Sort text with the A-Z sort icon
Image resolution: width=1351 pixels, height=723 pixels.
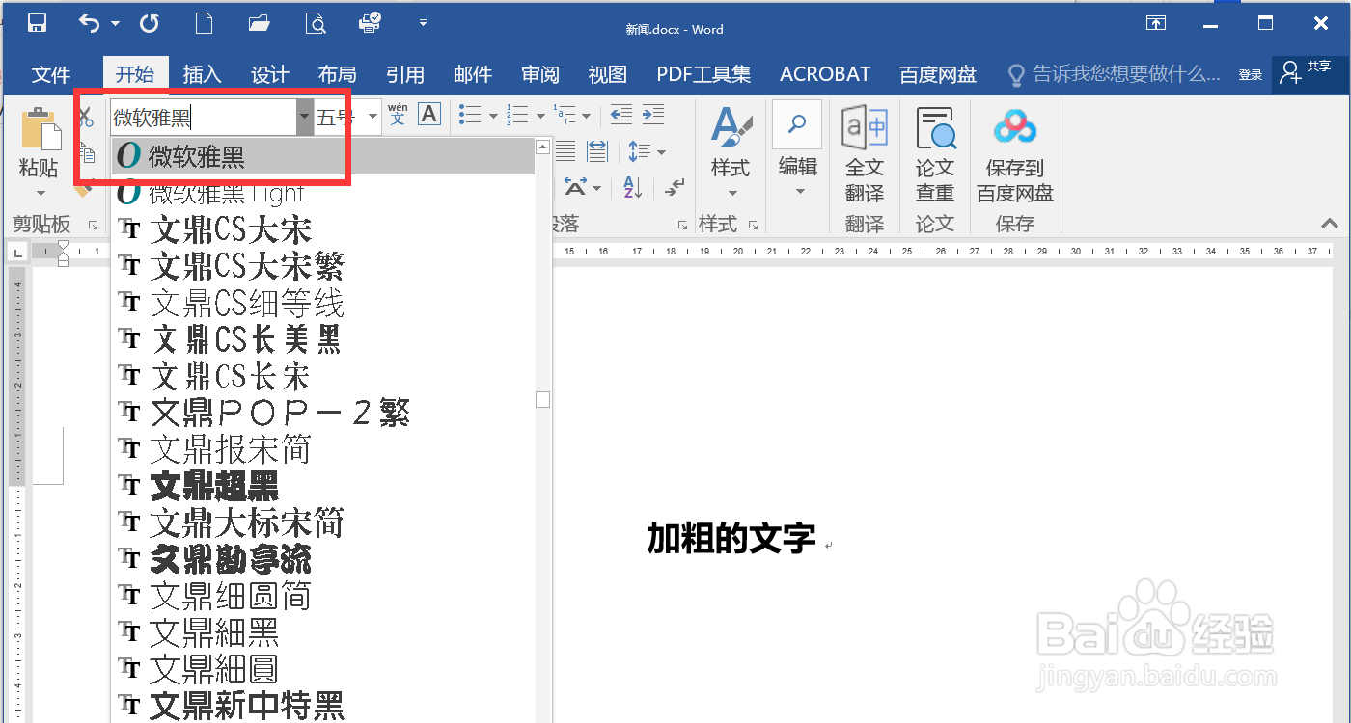coord(633,186)
